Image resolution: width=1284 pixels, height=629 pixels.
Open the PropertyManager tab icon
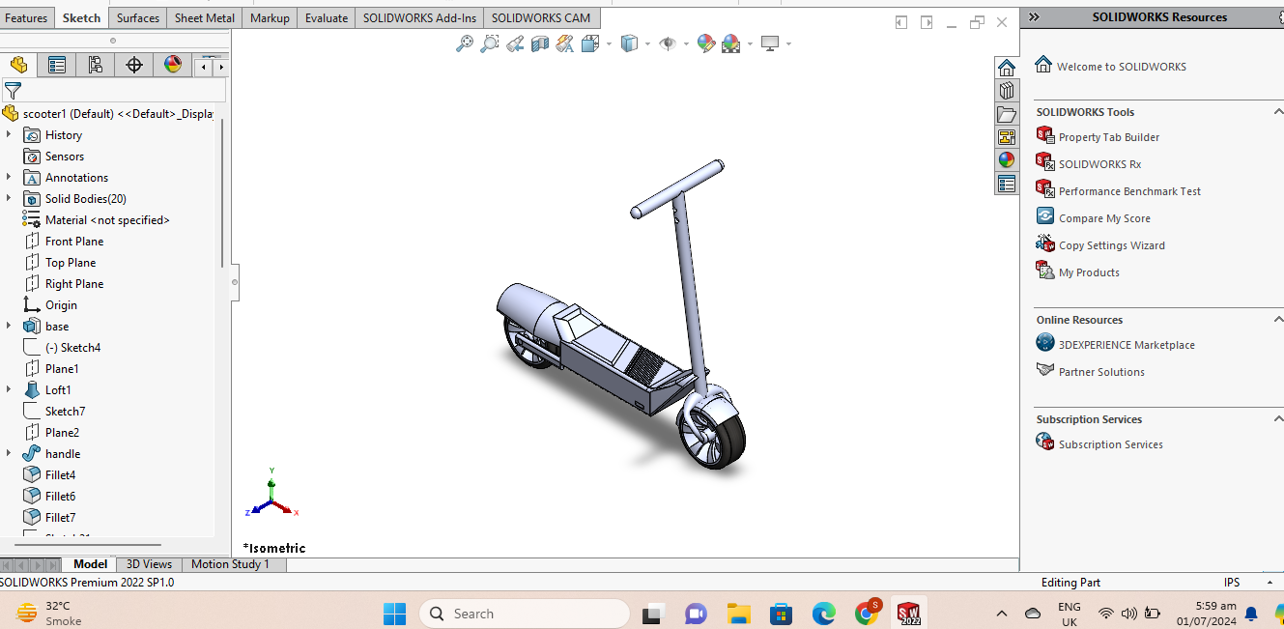click(x=57, y=65)
